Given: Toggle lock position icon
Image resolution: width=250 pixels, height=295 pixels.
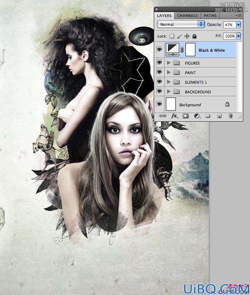Looking at the screenshot, I should point(187,36).
